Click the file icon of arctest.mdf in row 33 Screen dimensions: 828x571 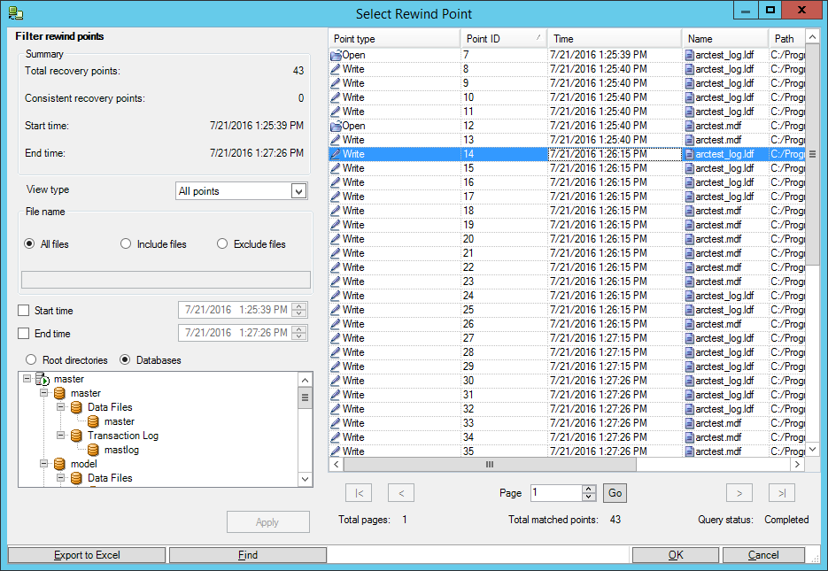(689, 423)
